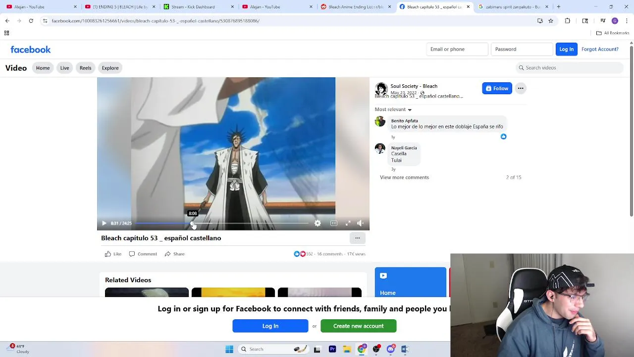Follow the Soul Society - Bleach page
634x357 pixels.
(497, 88)
